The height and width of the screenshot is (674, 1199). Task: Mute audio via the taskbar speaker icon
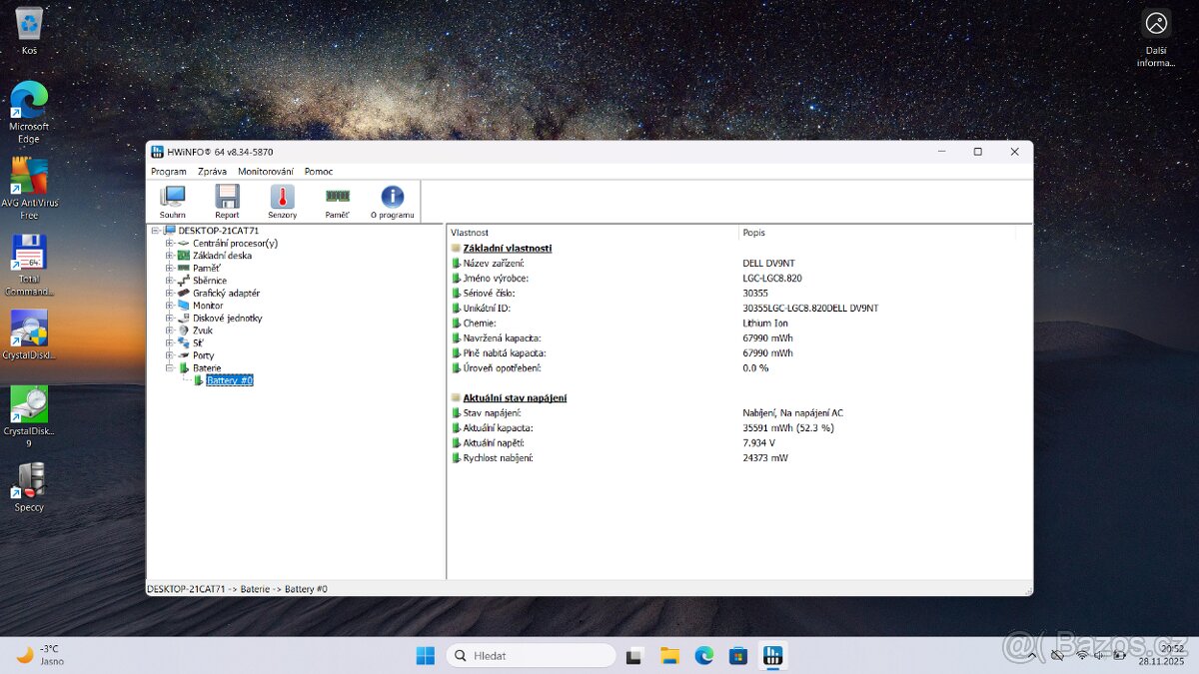[x=1098, y=656]
